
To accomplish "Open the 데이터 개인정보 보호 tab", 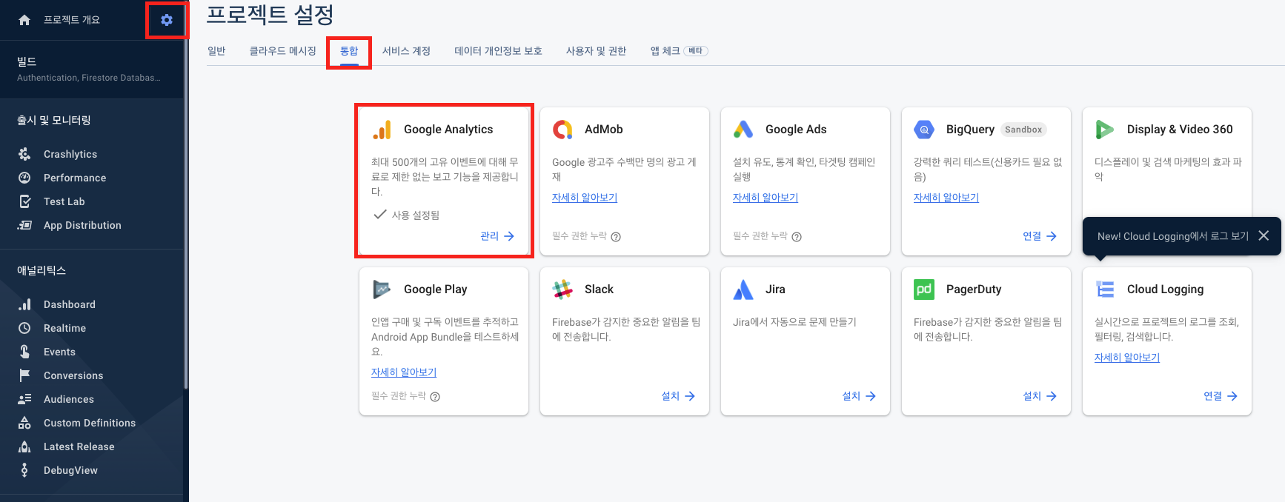I will (498, 51).
